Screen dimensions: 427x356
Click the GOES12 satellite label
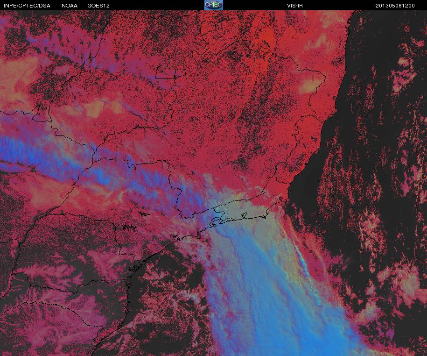click(x=98, y=6)
